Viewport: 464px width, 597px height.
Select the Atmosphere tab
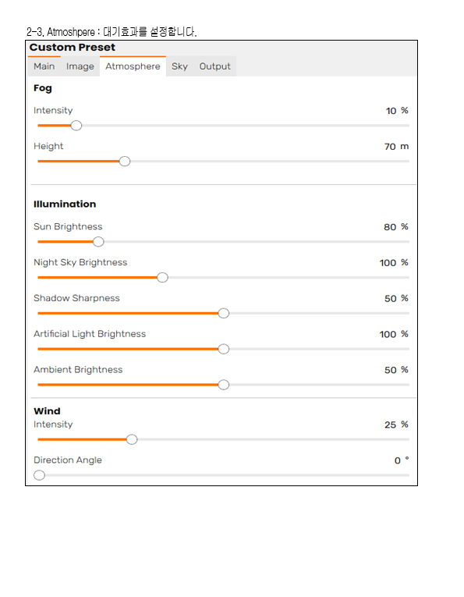[133, 66]
